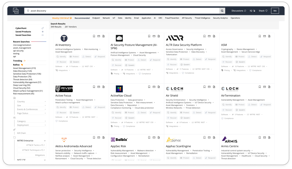The width and height of the screenshot is (292, 169).
Task: Toggle the Protect filter on AI Inventory
Action: [x=74, y=57]
